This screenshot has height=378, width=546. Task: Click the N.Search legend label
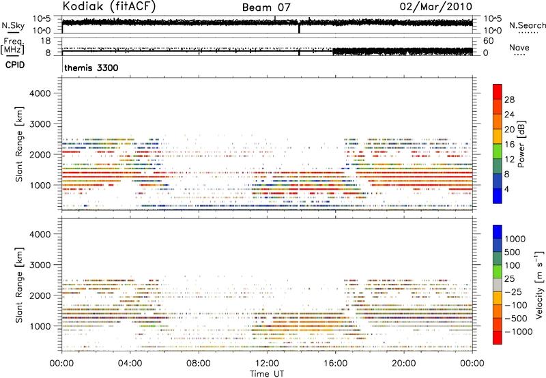tap(527, 25)
